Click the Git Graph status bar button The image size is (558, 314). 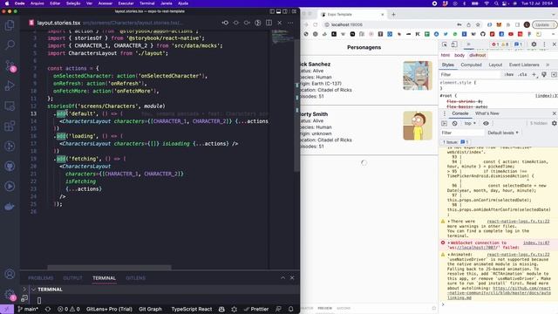coord(150,309)
